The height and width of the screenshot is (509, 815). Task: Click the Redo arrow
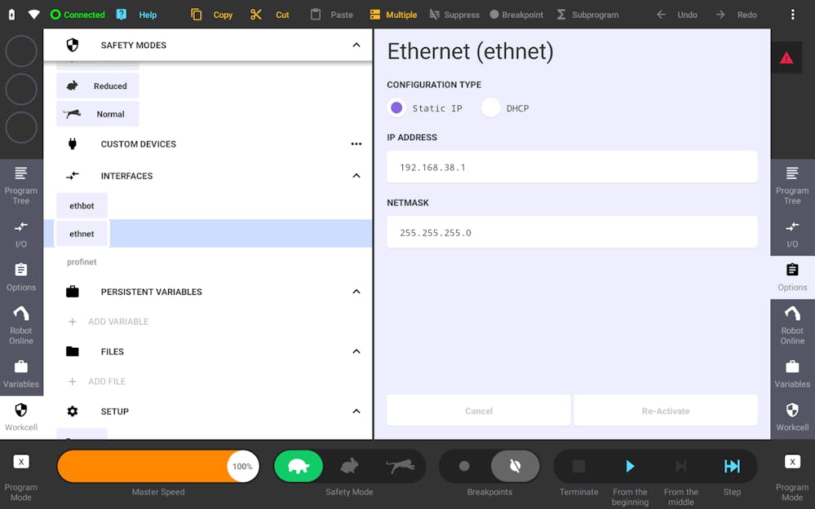720,15
